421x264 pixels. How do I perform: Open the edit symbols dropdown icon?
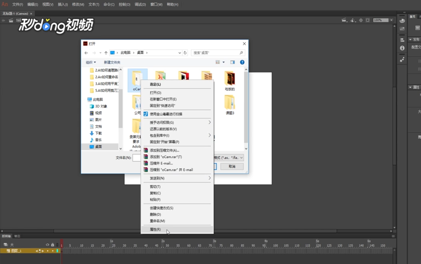click(353, 20)
